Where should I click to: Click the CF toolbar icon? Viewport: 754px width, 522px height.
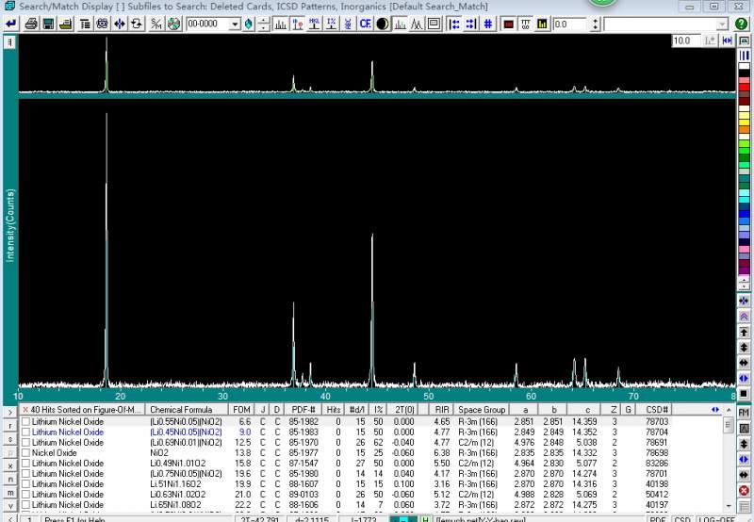coord(366,24)
